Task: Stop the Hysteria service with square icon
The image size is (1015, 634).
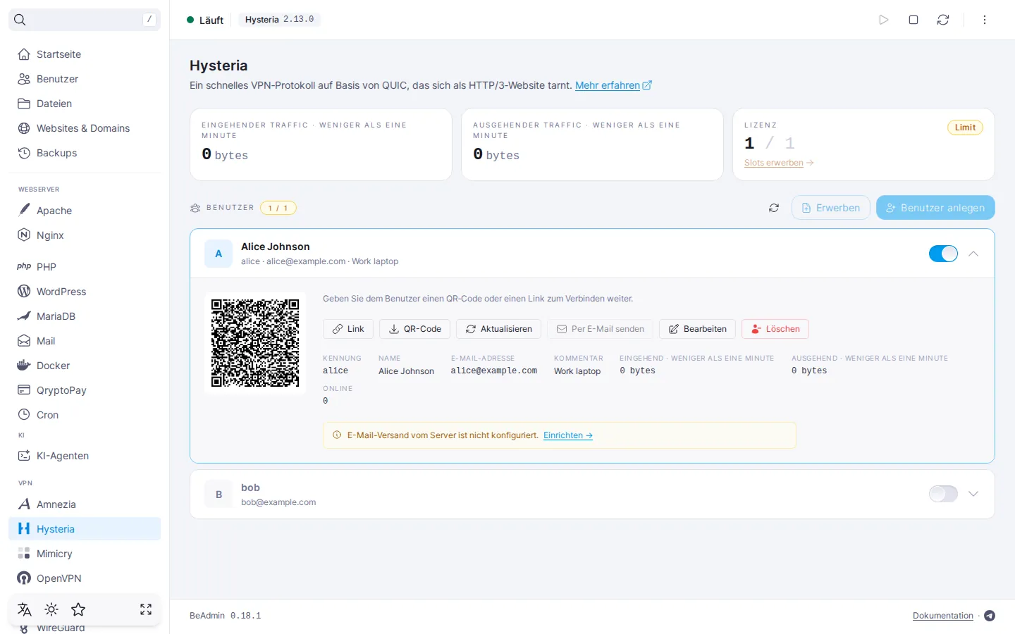Action: coord(914,20)
